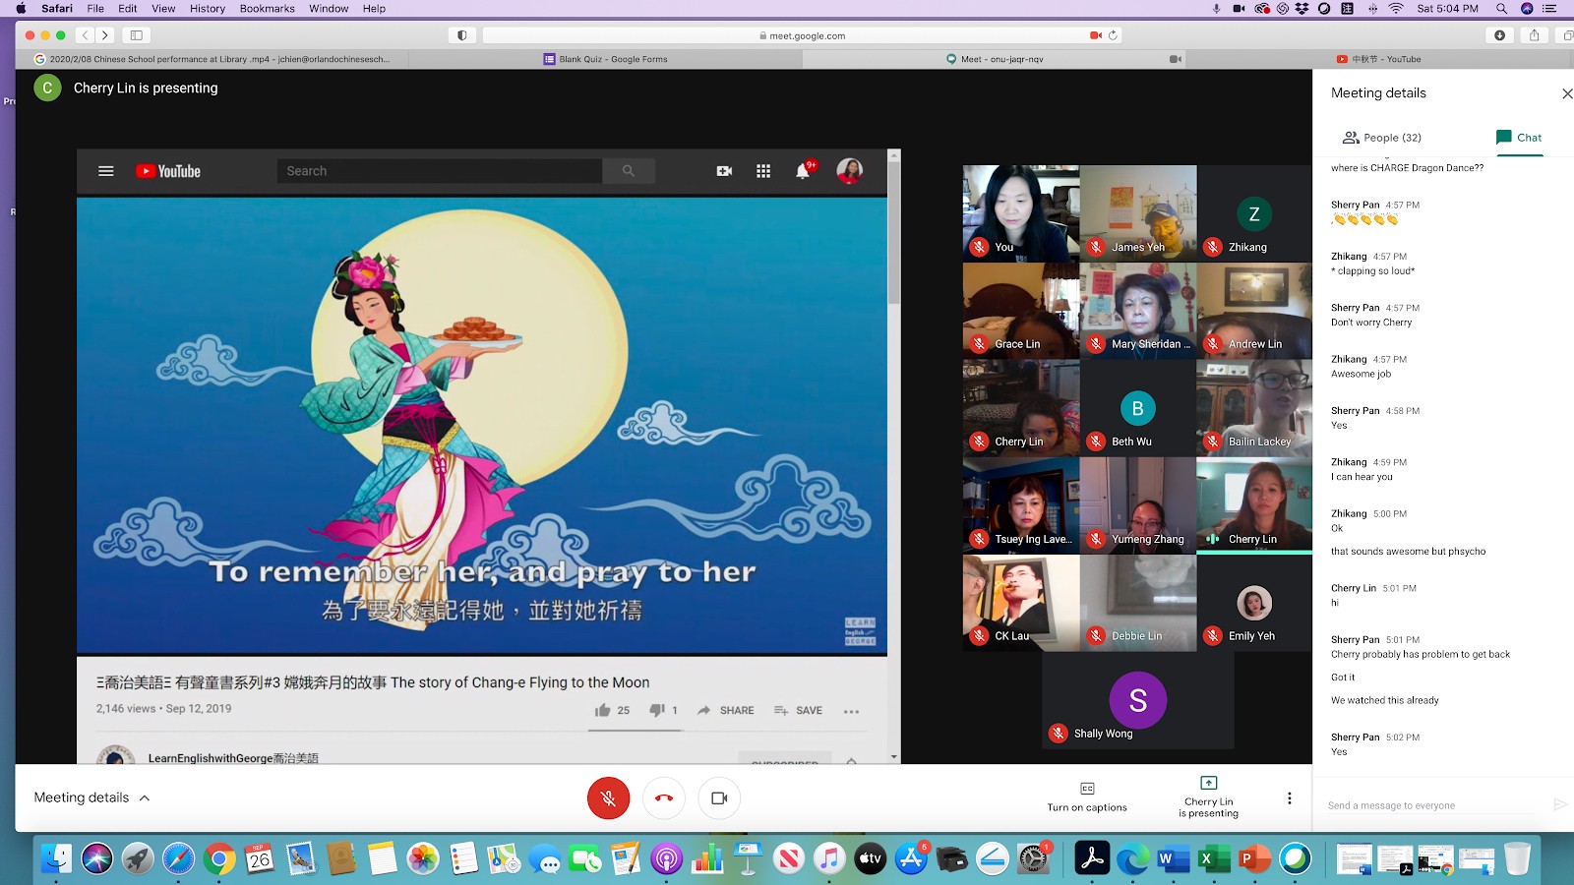This screenshot has width=1574, height=885.
Task: Open the YouTube hamburger menu in the presentation
Action: pos(106,171)
